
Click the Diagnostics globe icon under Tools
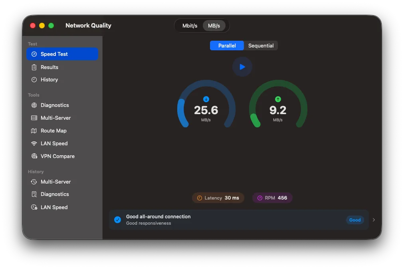click(34, 105)
